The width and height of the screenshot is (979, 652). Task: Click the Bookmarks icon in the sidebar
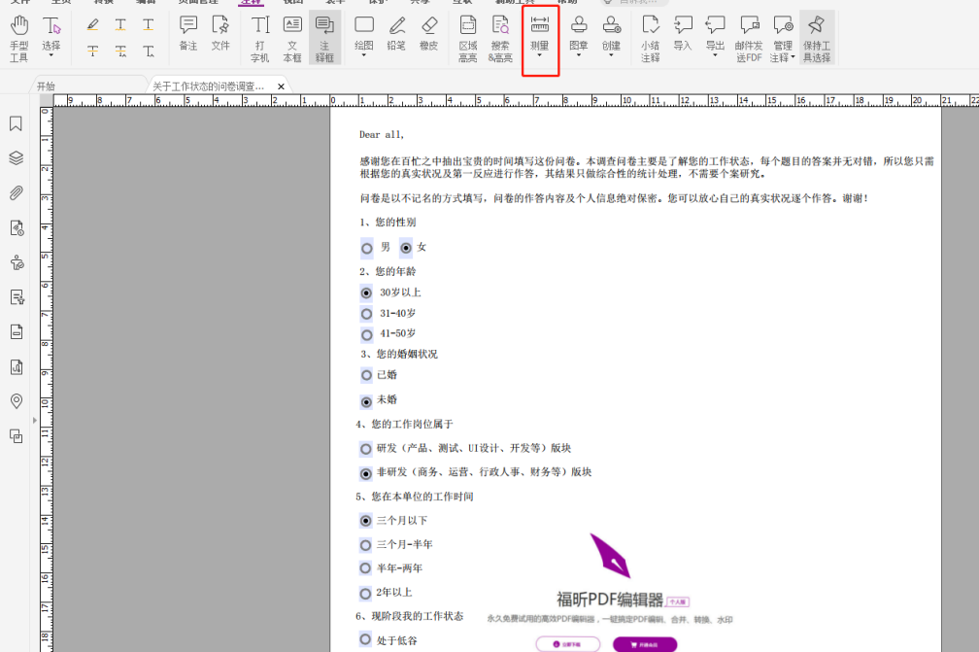click(16, 124)
